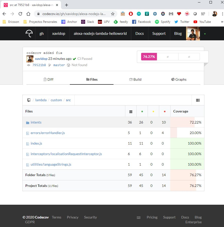Click the Codecov umbrella logo
Screen dimensions: 224x227
29,34
